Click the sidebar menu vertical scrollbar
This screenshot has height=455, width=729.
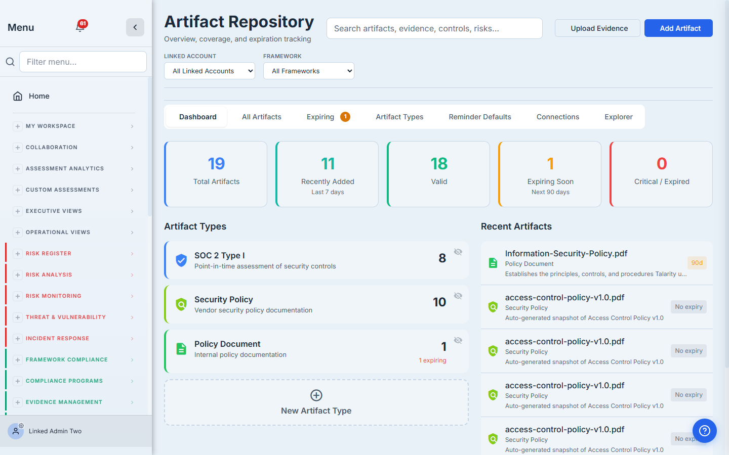[149, 147]
